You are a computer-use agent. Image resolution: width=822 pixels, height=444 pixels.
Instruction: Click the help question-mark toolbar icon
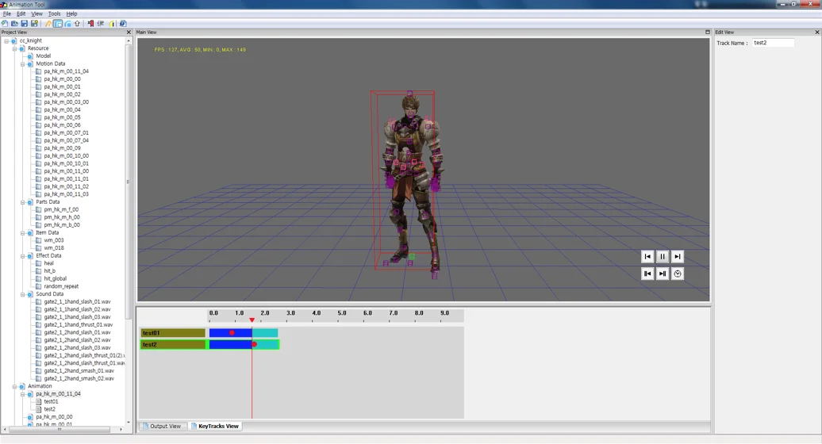click(123, 24)
